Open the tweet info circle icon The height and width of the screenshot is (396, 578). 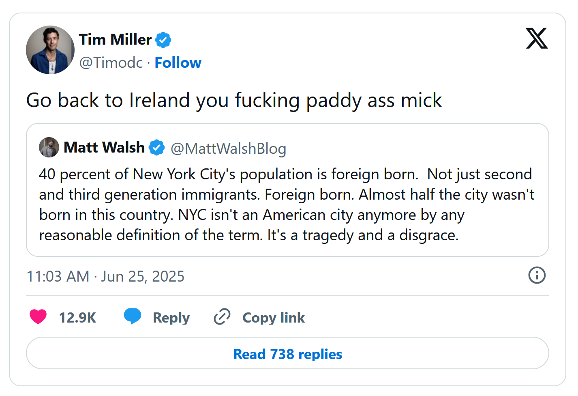(537, 275)
